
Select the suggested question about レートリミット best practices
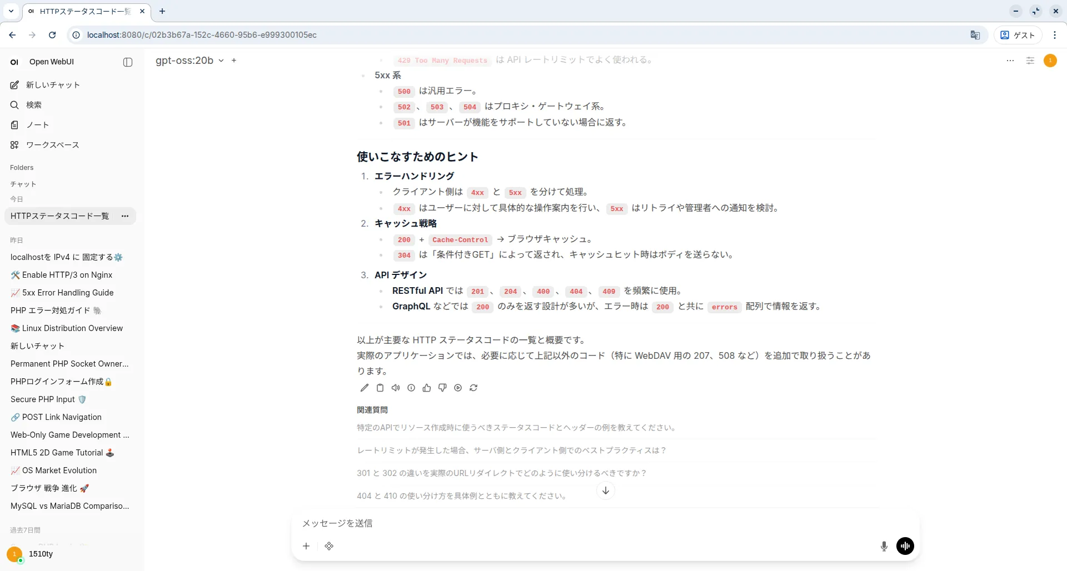[617, 450]
